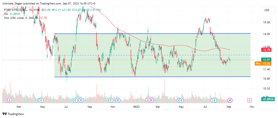This screenshot has width=278, height=118.
Task: Click the red earnings E marker near March 2022
Action: pyautogui.click(x=10, y=100)
